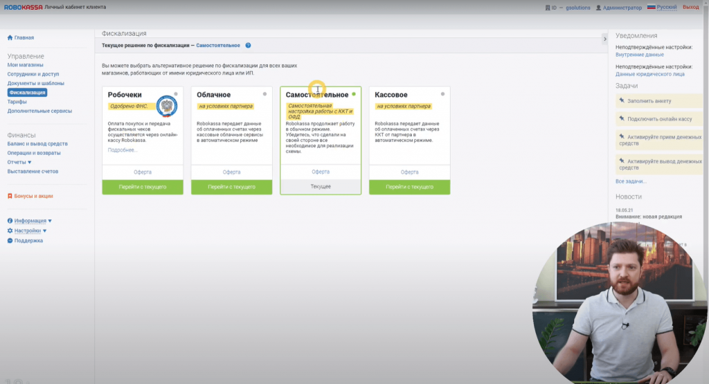Viewport: 709px width, 384px height.
Task: Select the Облачное card status dot
Action: click(x=265, y=94)
